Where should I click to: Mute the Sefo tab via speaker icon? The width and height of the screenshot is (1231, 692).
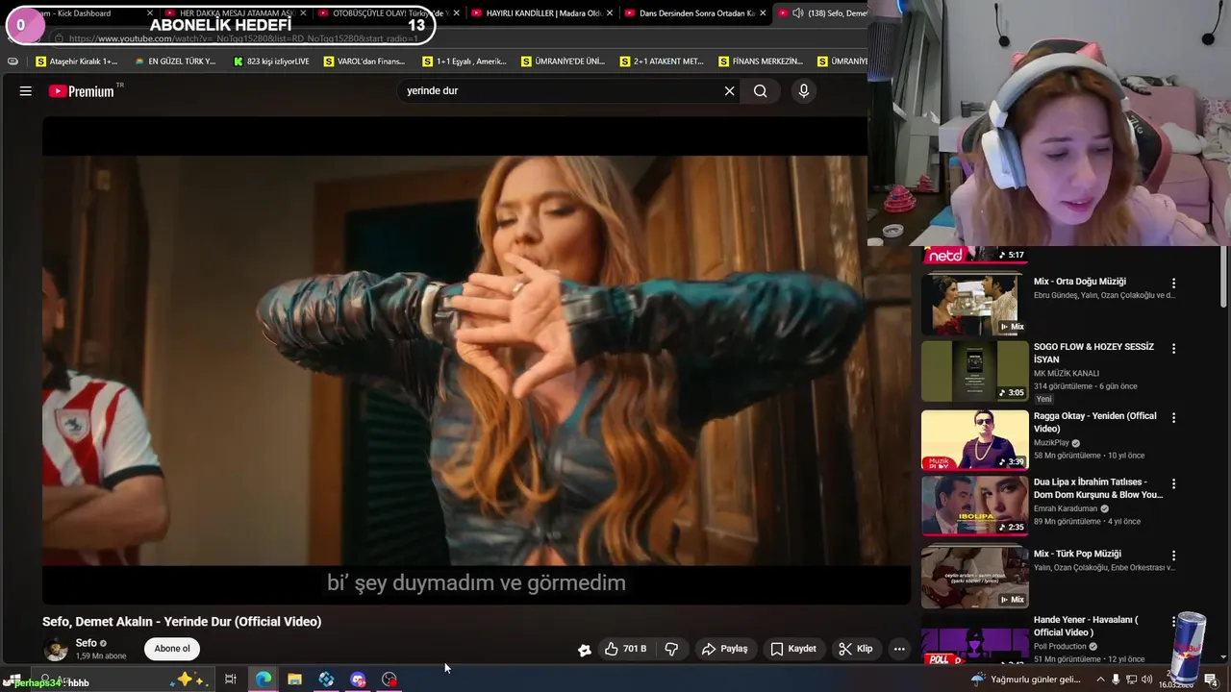coord(797,13)
